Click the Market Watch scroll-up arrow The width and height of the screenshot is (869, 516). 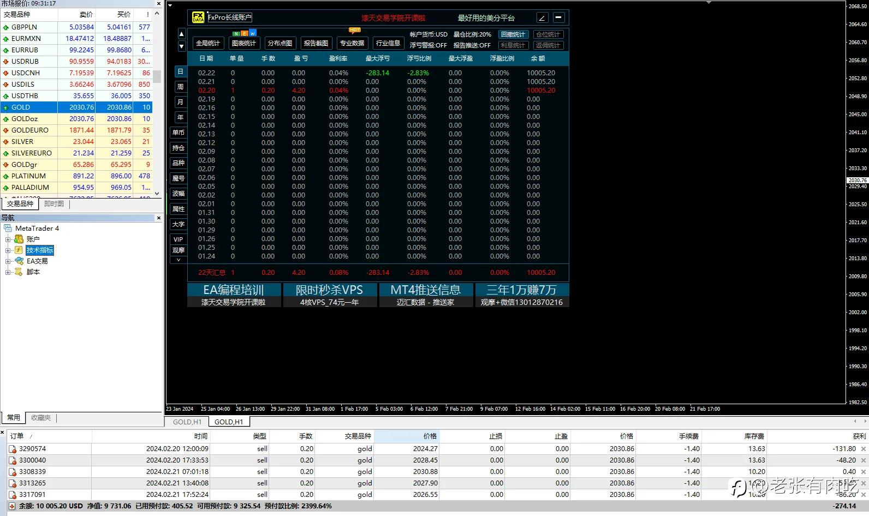coord(157,13)
